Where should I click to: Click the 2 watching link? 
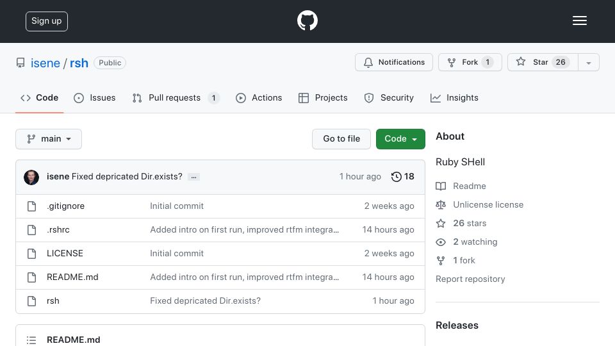[475, 242]
